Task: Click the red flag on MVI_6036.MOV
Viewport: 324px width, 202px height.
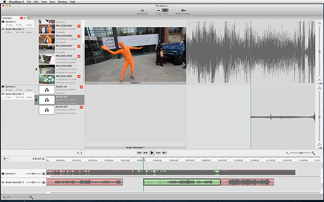Action: (78, 26)
